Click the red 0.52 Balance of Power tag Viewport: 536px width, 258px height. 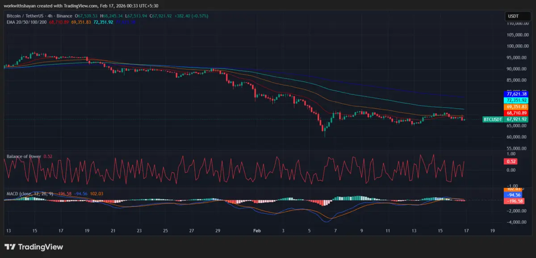[x=511, y=161]
